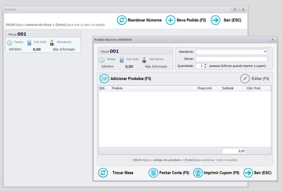Click attendant avatar in order dialog mesa panel
The height and width of the screenshot is (191, 282).
pyautogui.click(x=144, y=60)
